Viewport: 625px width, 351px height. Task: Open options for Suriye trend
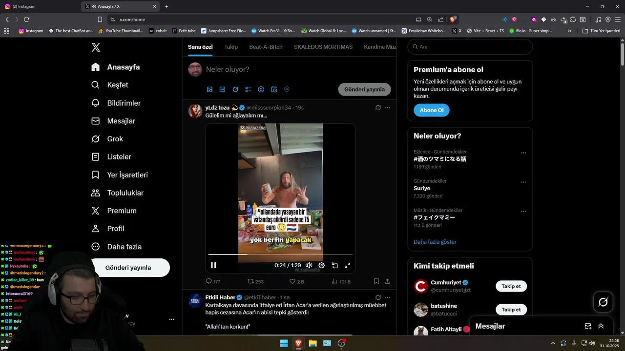[523, 182]
